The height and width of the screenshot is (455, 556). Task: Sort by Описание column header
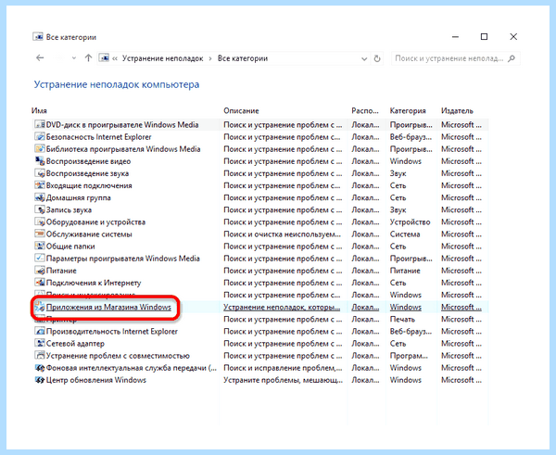[x=241, y=110]
